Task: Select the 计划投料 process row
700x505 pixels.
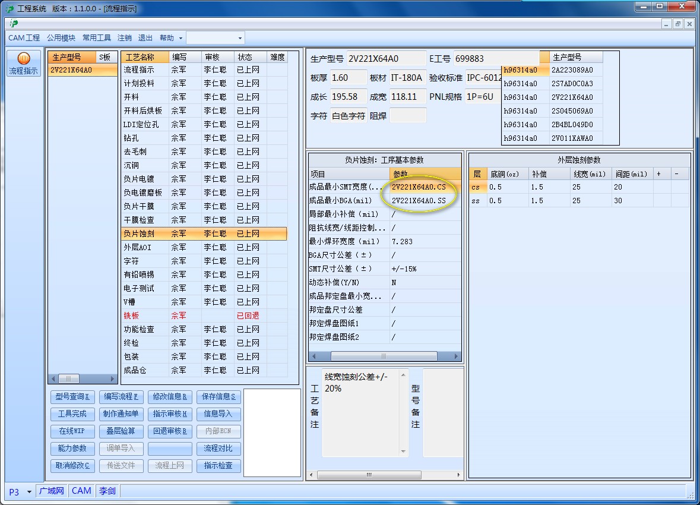Action: (x=204, y=84)
